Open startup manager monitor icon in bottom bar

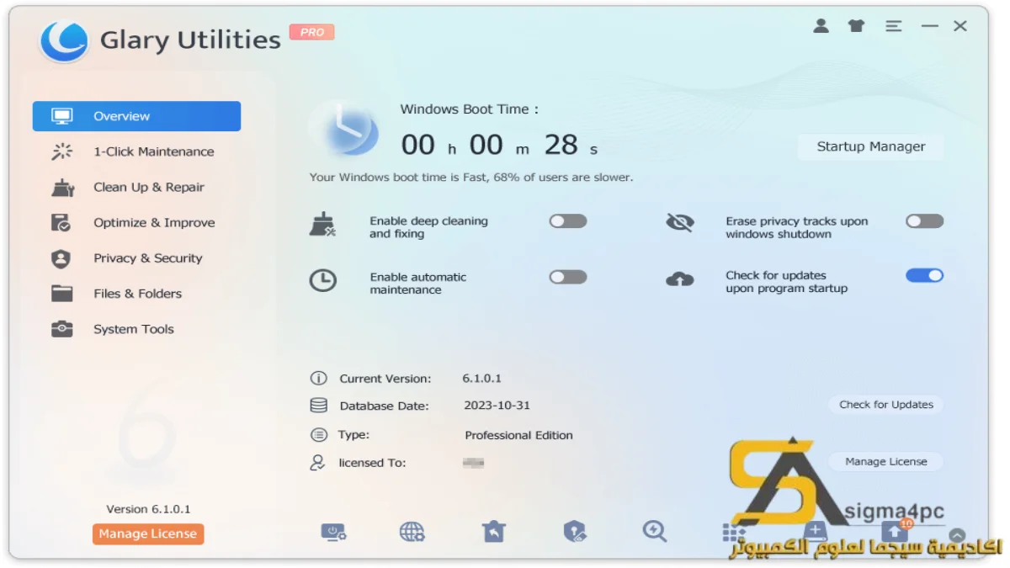tap(333, 531)
